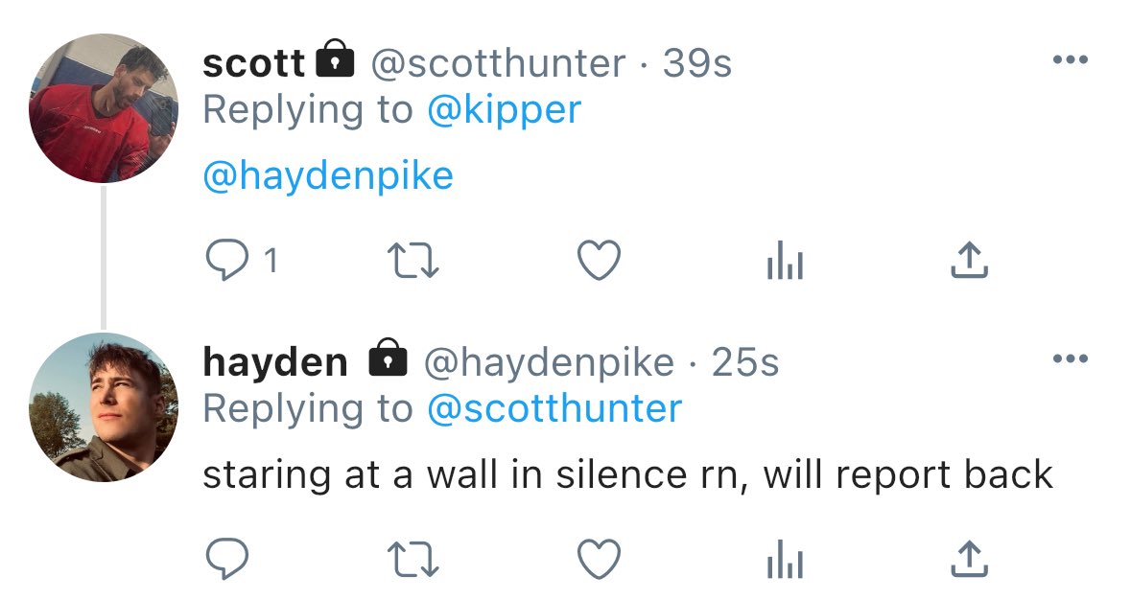
Task: Share scott's tweet
Action: tap(969, 260)
